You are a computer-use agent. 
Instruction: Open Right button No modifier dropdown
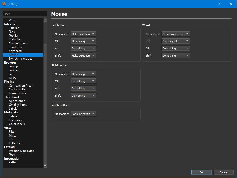pyautogui.click(x=83, y=74)
